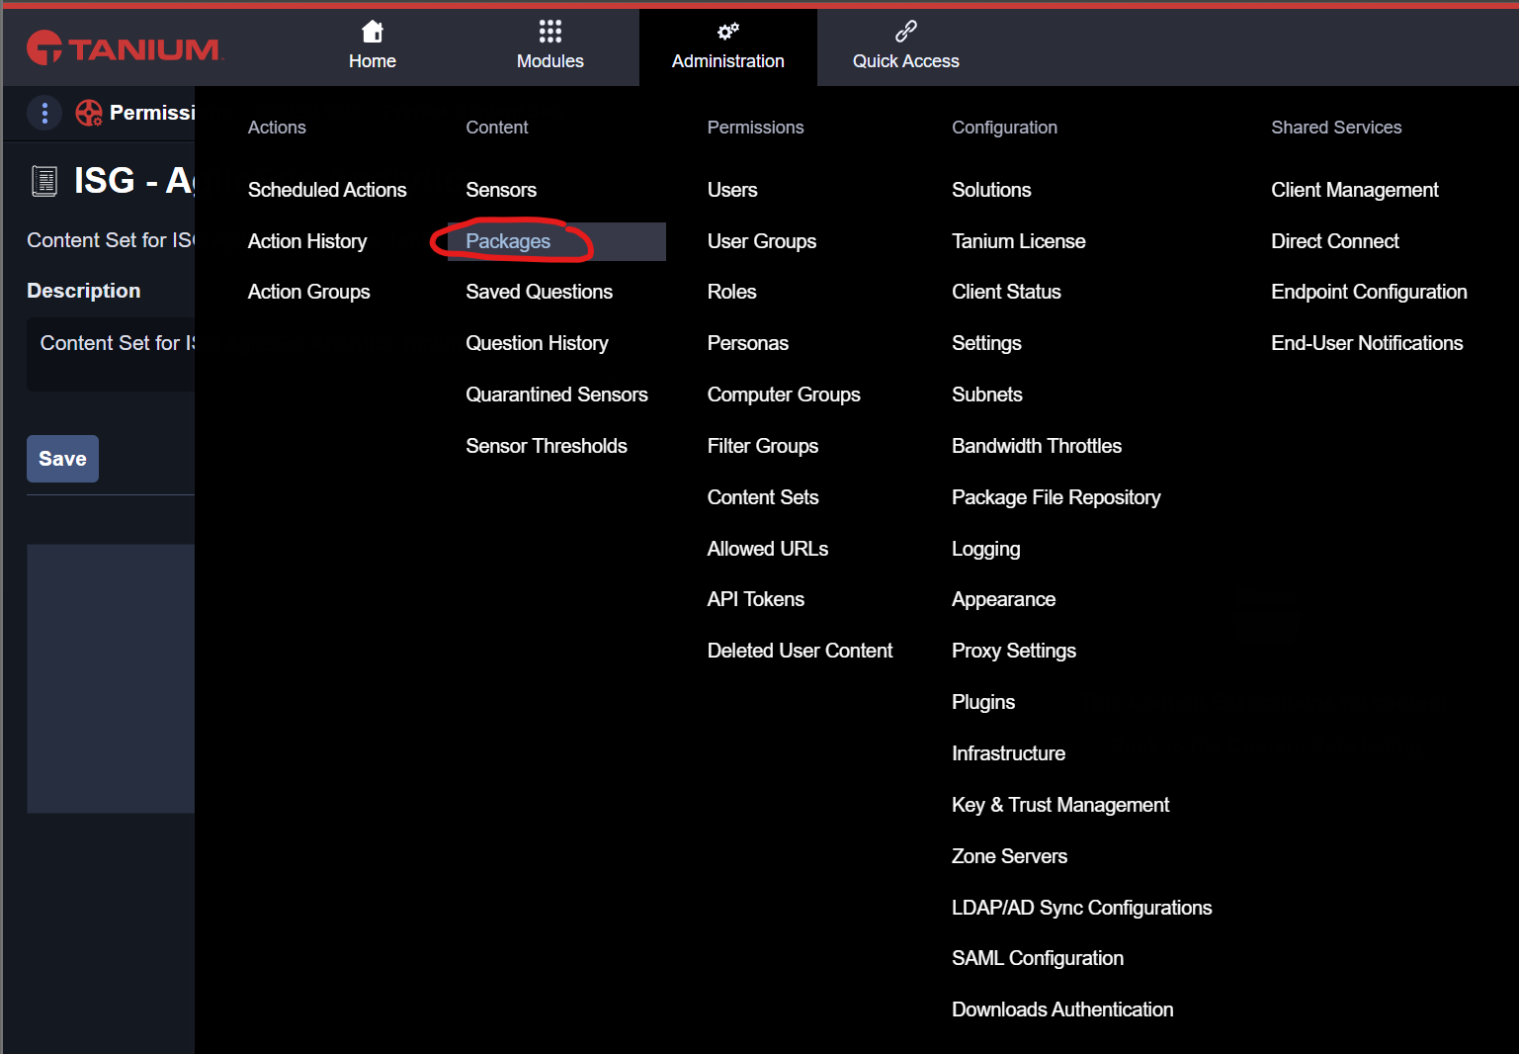Go to Endpoint Configuration

pos(1370,292)
